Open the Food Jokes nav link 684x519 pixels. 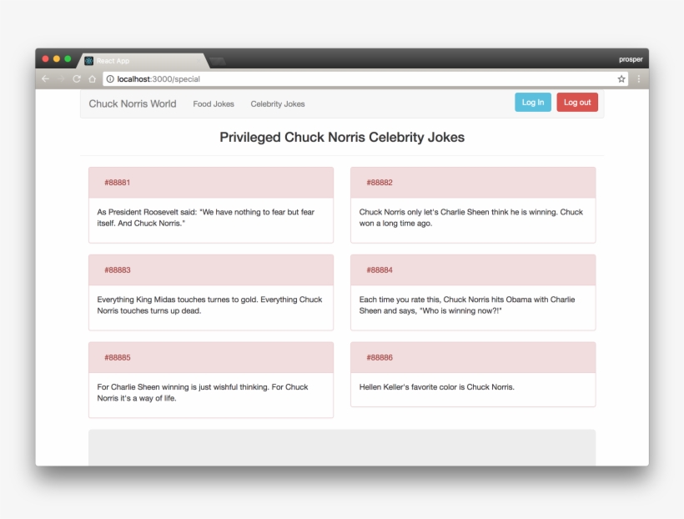coord(214,104)
